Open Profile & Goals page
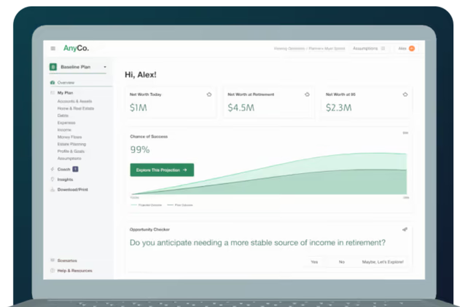The height and width of the screenshot is (307, 460). coord(71,151)
